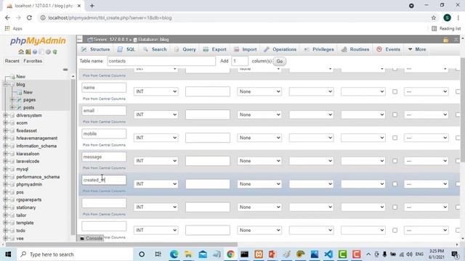Viewport: 465px width, 261px height.
Task: Click Go button to add columns
Action: (x=279, y=61)
